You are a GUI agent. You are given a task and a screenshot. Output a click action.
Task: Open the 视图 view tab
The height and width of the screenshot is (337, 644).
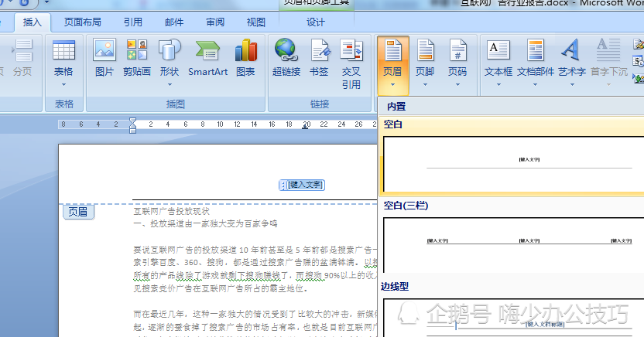(256, 22)
